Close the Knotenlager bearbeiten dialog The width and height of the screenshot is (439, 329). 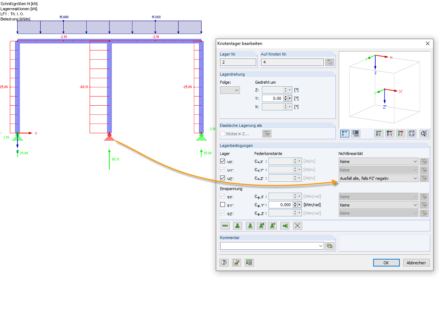[x=427, y=43]
